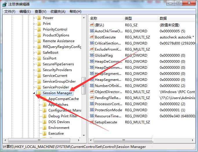Click the string icon of ObjectDirector value

pyautogui.click(x=92, y=92)
